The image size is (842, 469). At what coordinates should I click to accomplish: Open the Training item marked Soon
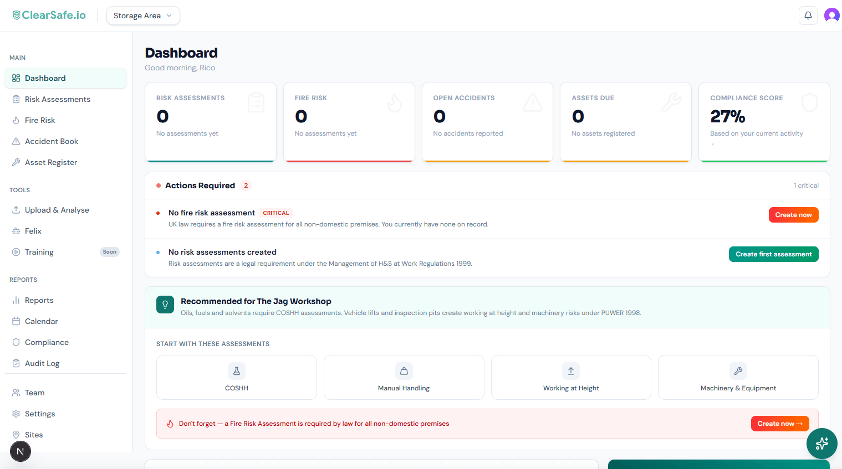pyautogui.click(x=38, y=252)
